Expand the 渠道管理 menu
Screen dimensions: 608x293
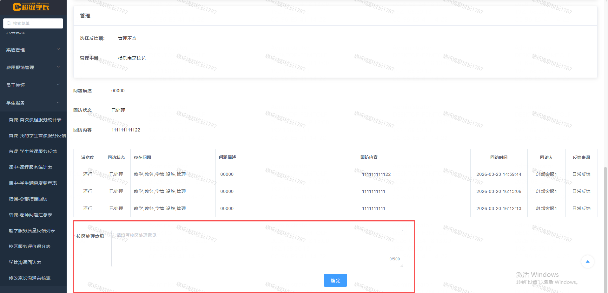tap(33, 50)
